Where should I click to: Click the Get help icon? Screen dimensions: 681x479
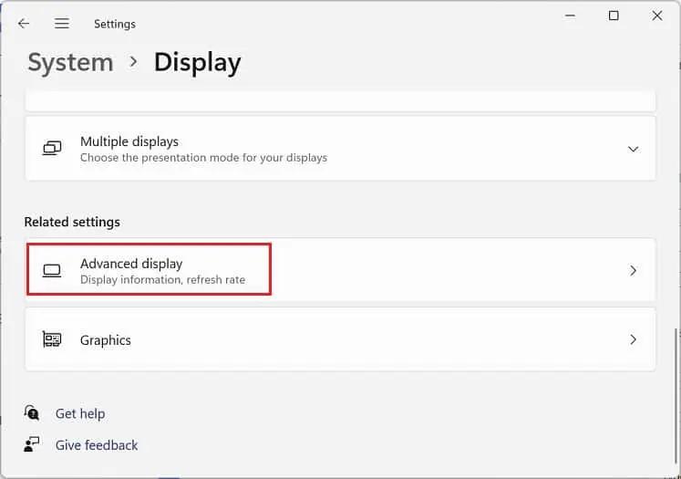[x=32, y=413]
